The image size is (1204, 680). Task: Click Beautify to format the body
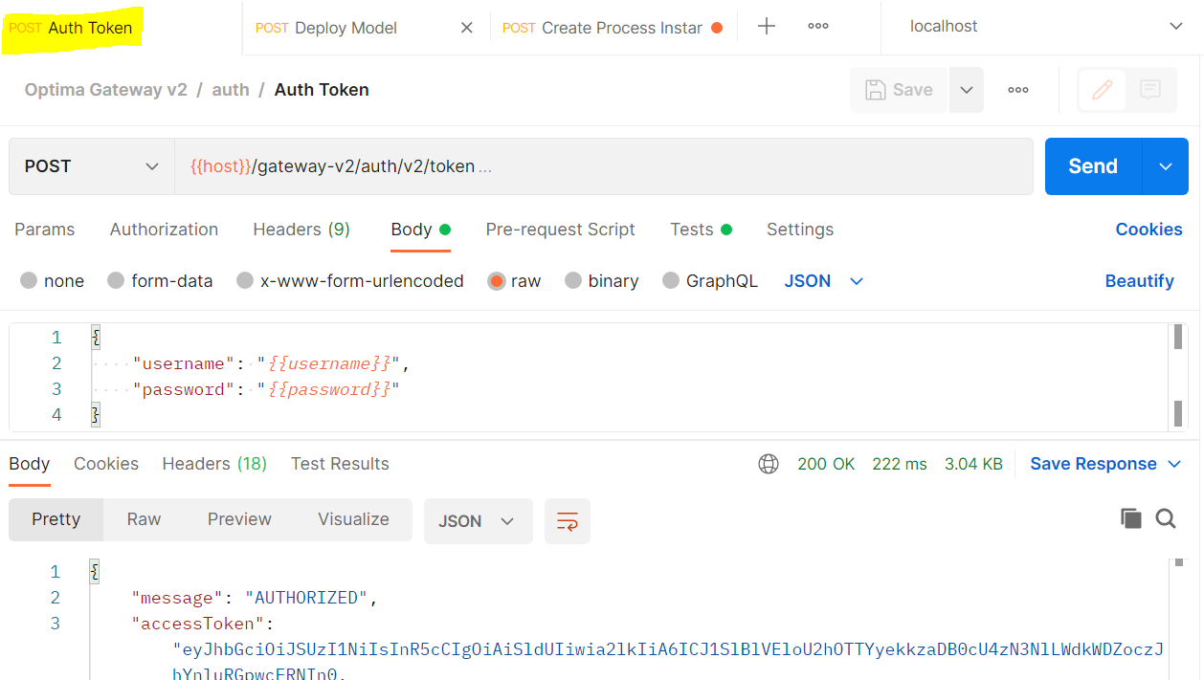[1139, 281]
